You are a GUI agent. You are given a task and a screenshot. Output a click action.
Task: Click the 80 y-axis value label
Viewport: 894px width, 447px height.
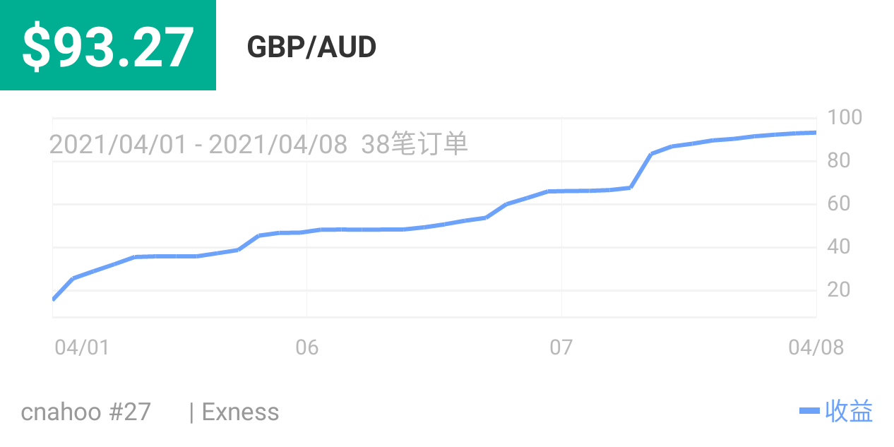point(840,161)
